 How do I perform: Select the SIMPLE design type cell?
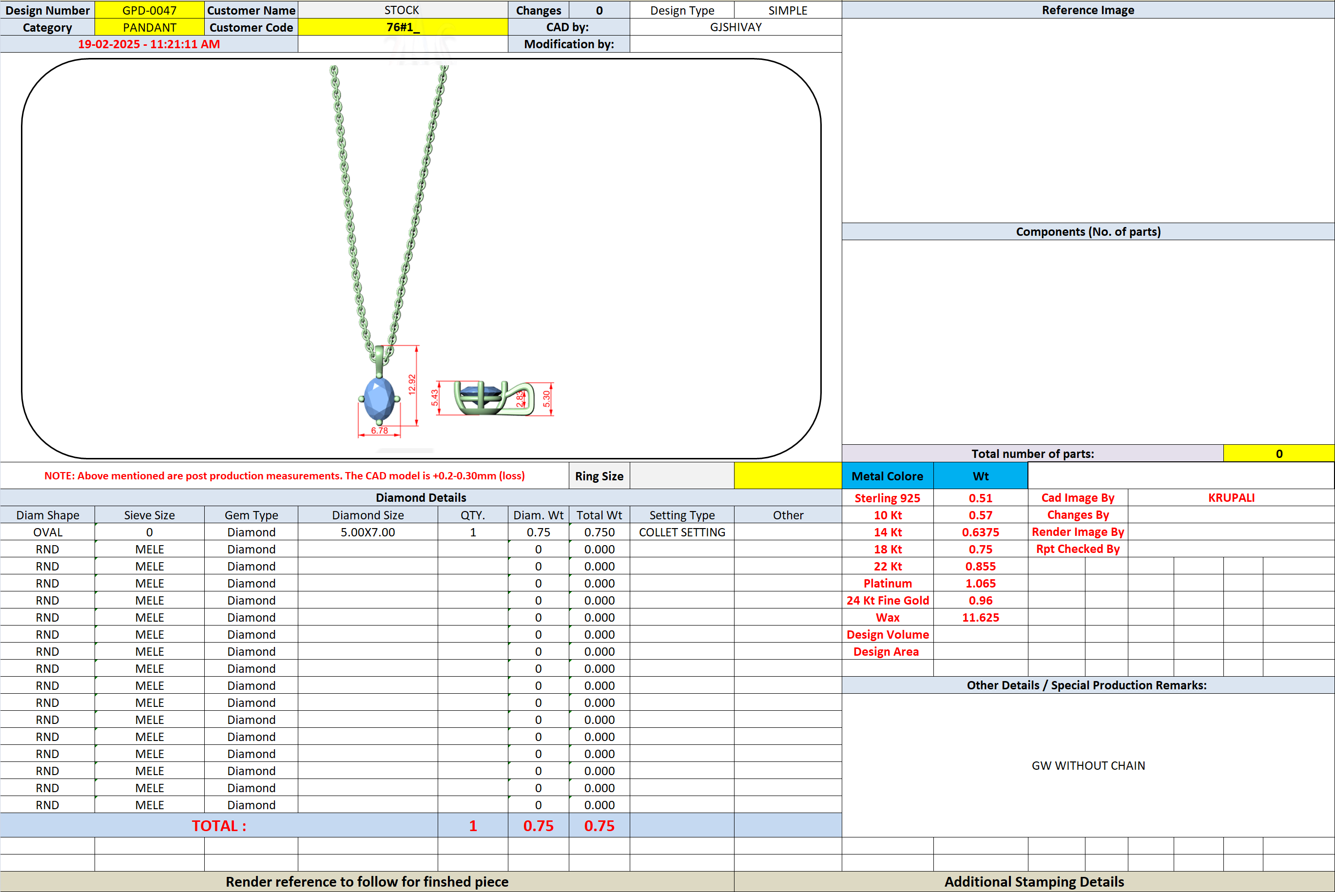[x=788, y=10]
